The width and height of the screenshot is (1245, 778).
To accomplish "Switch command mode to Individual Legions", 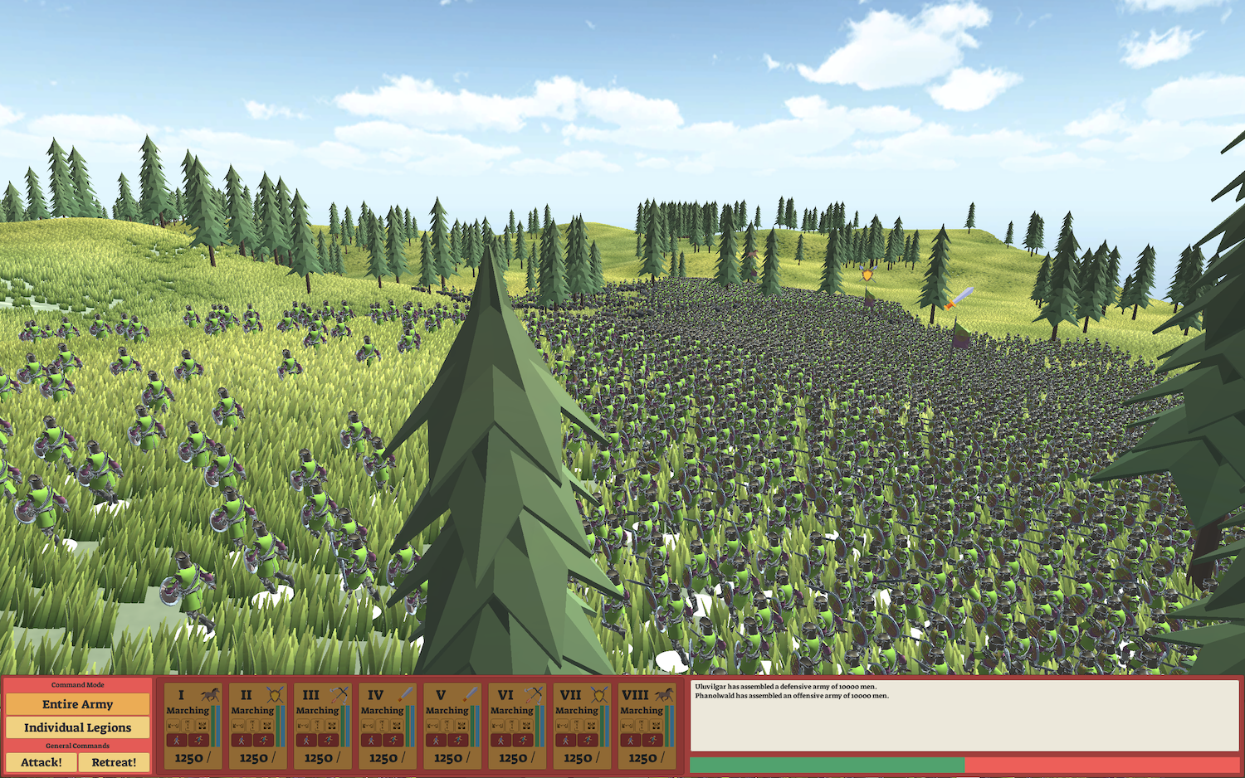I will tap(78, 727).
